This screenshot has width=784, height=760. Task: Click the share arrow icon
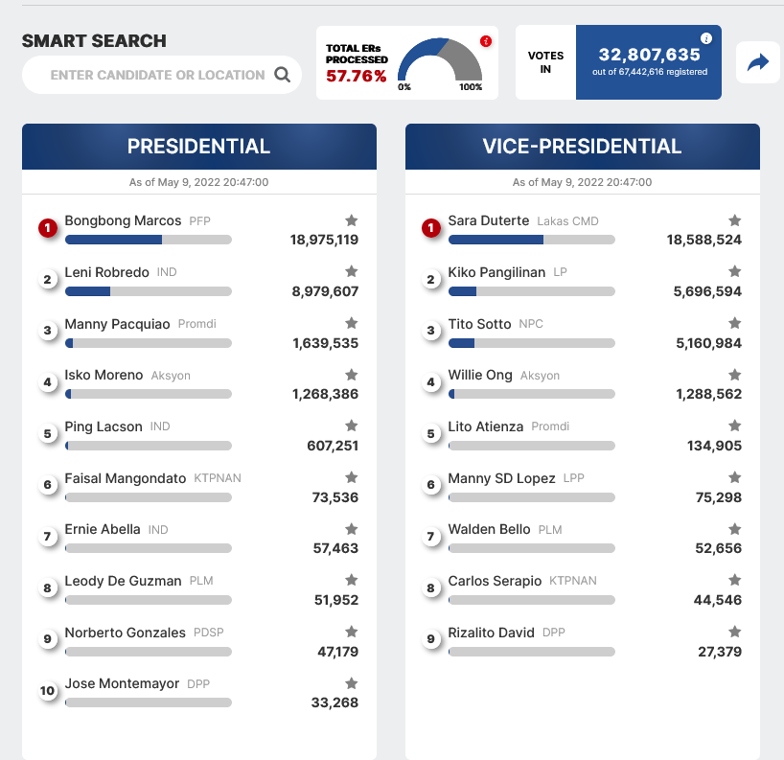tap(757, 62)
